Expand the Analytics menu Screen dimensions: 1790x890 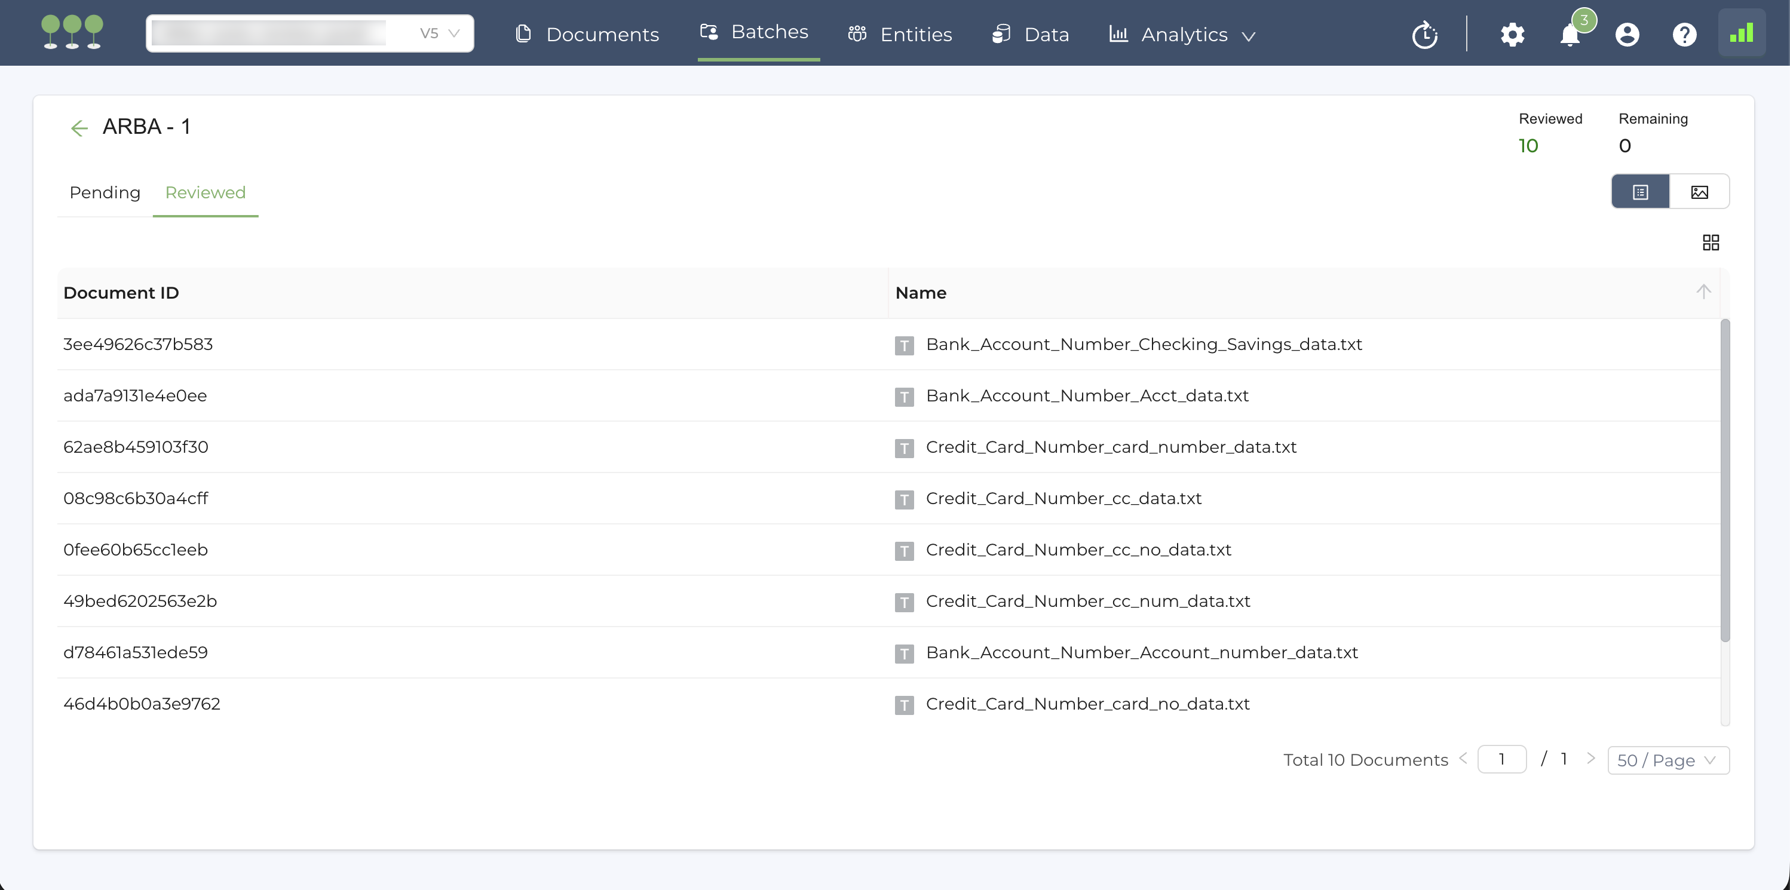point(1184,35)
